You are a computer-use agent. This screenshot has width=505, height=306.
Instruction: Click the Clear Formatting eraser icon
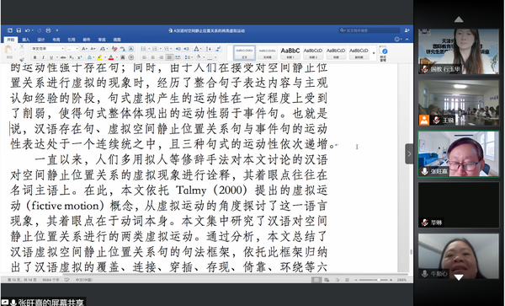(x=114, y=49)
